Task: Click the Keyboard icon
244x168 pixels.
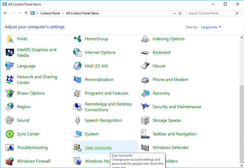Action: tap(145, 53)
